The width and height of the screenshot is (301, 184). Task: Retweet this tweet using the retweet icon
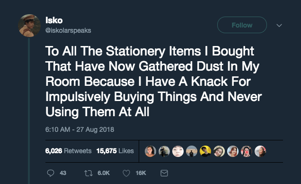(89, 173)
